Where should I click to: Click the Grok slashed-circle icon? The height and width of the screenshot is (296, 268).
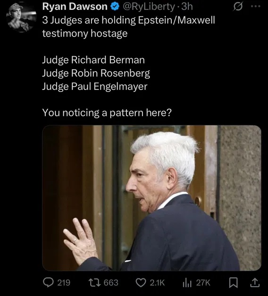tap(238, 7)
